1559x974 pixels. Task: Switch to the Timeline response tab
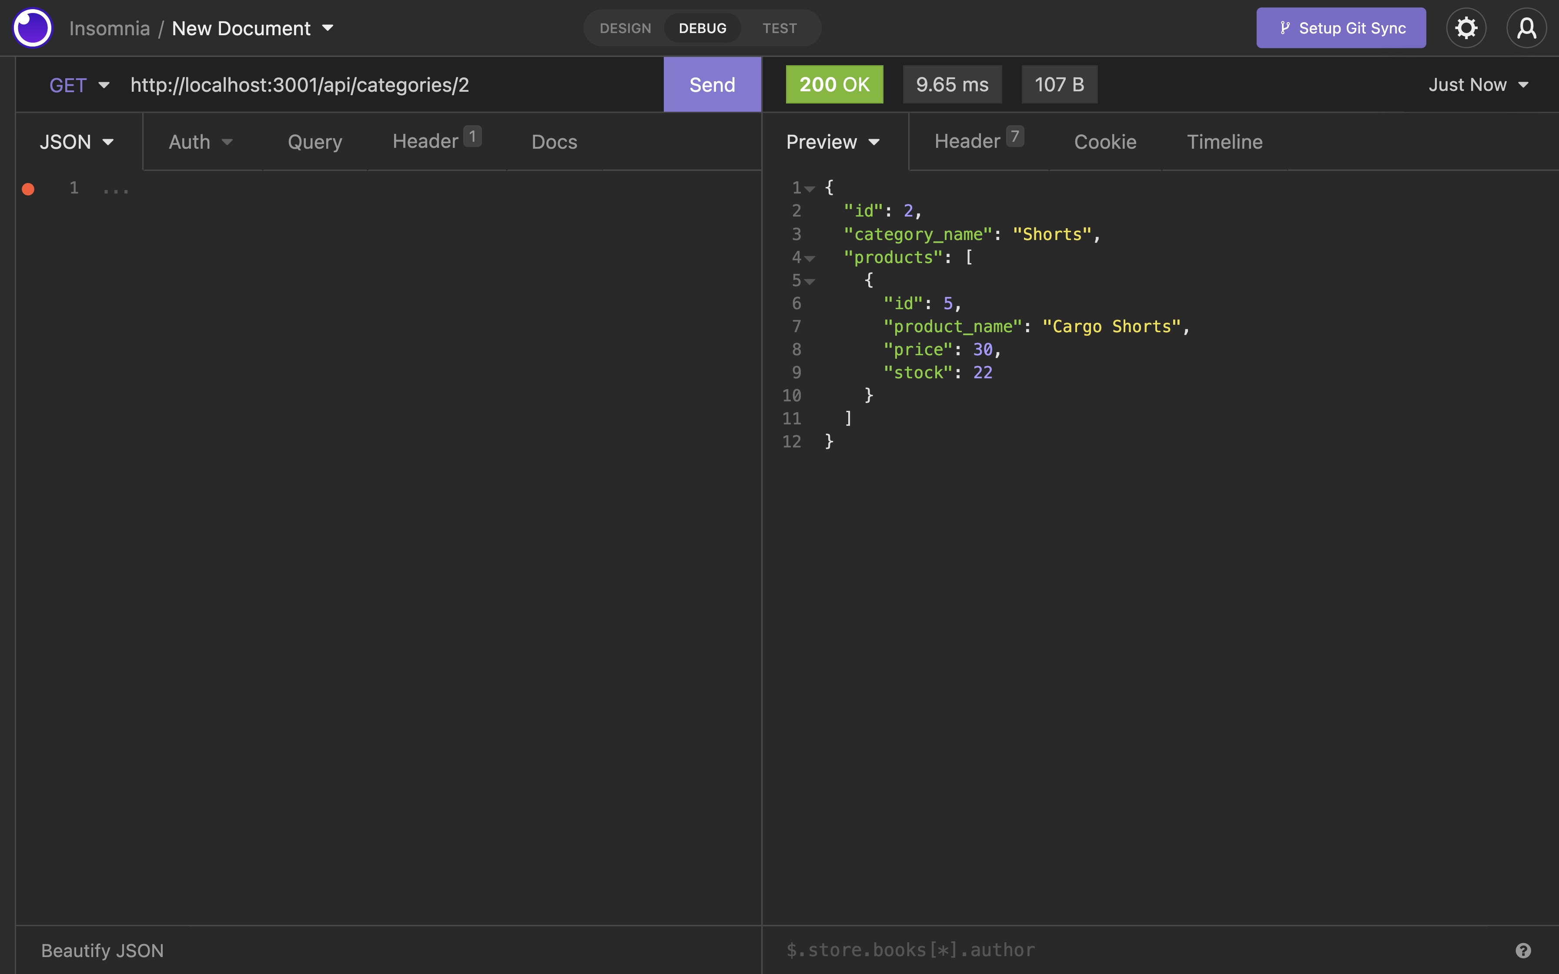click(x=1223, y=142)
